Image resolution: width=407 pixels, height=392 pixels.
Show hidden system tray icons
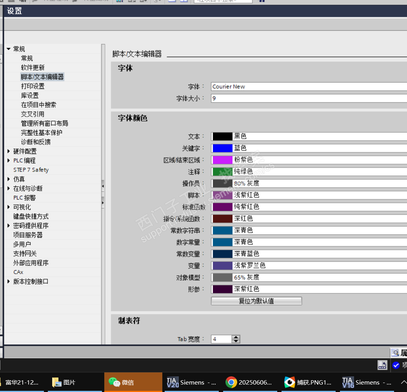(x=403, y=382)
